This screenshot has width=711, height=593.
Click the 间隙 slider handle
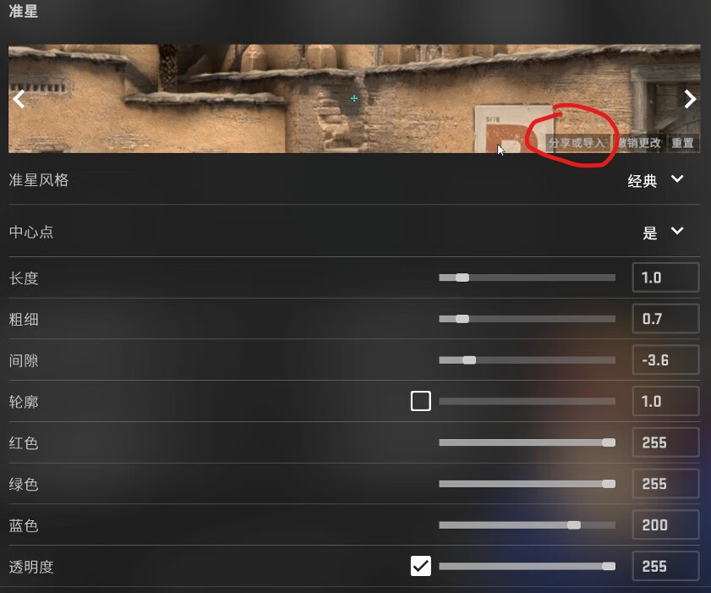(x=469, y=360)
